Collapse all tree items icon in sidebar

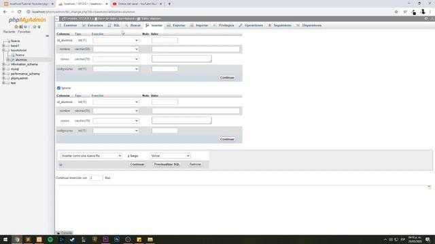click(x=47, y=36)
